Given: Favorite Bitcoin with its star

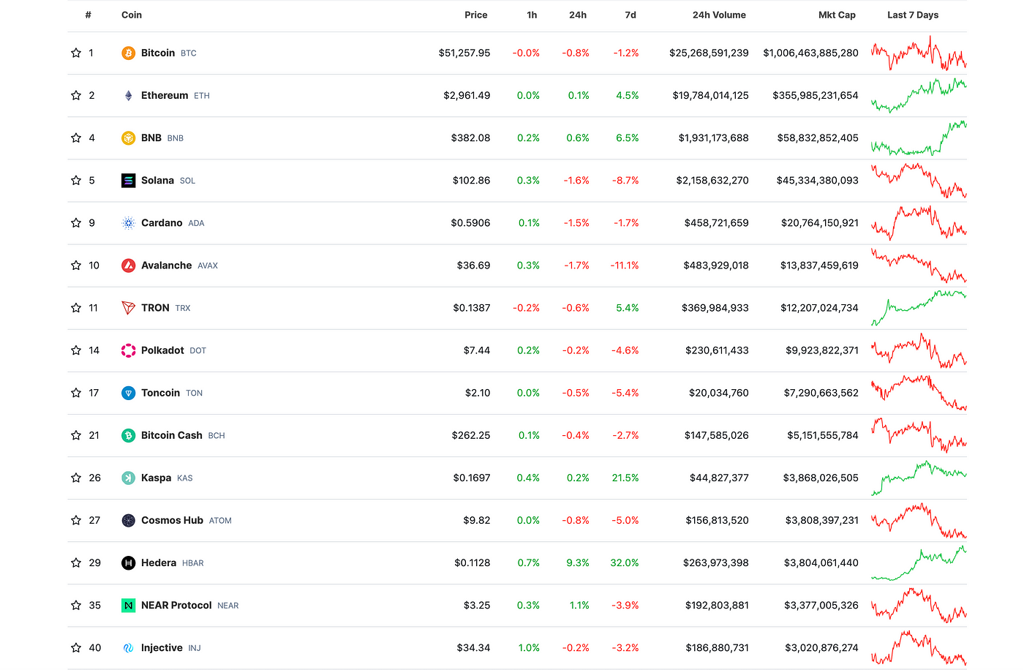Looking at the screenshot, I should (x=76, y=53).
